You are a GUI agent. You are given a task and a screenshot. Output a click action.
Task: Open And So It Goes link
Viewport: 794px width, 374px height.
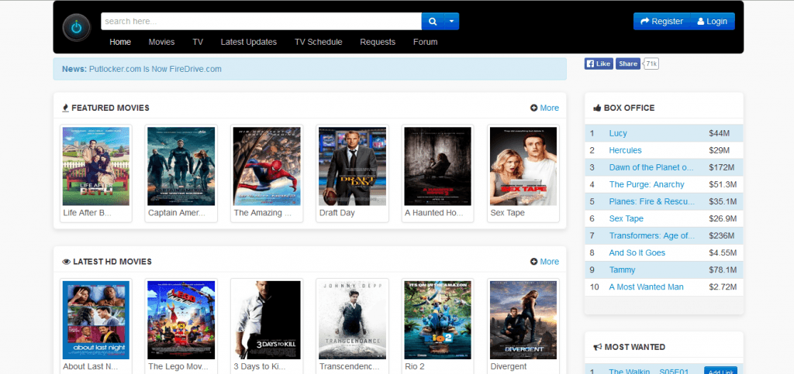point(637,252)
